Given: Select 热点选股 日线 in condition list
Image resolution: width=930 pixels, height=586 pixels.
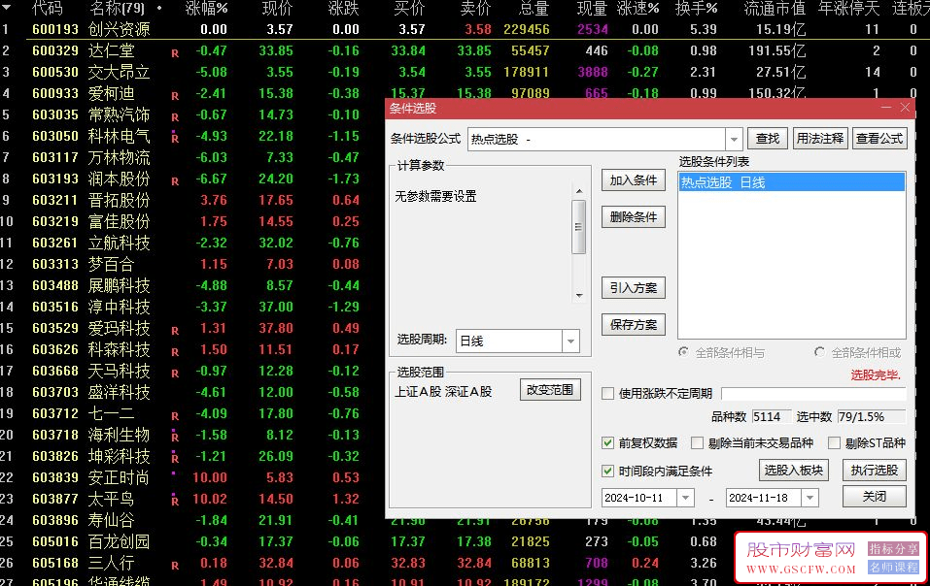Looking at the screenshot, I should coord(792,182).
